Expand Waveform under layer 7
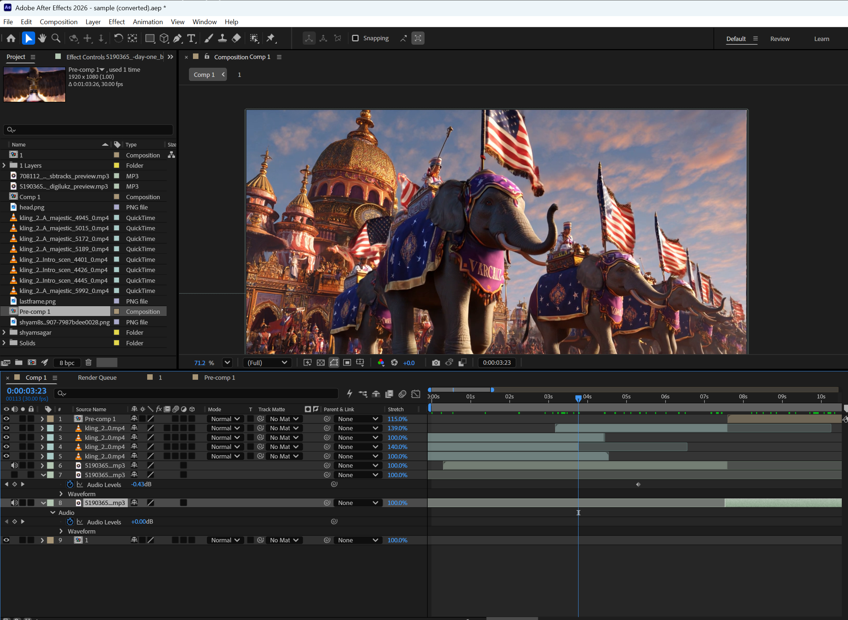Screen dimensions: 848x620 coord(61,494)
